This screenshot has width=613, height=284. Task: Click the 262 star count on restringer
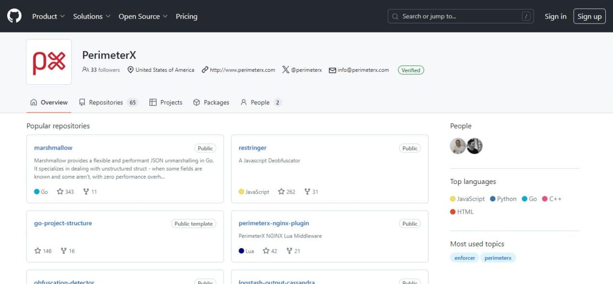coord(291,192)
